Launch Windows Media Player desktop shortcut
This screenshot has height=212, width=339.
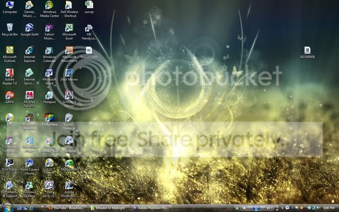pos(49,144)
